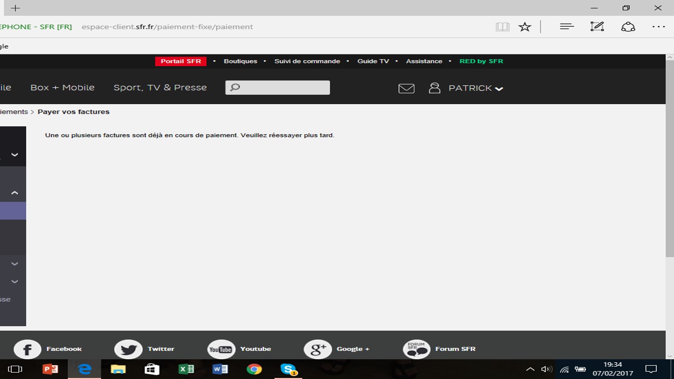
Task: Open the Google + footer icon
Action: click(317, 349)
